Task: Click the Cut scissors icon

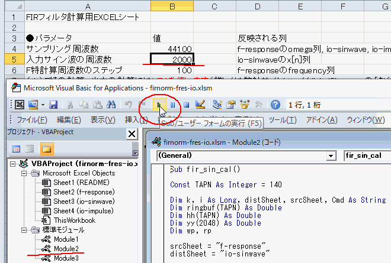Action: point(70,105)
